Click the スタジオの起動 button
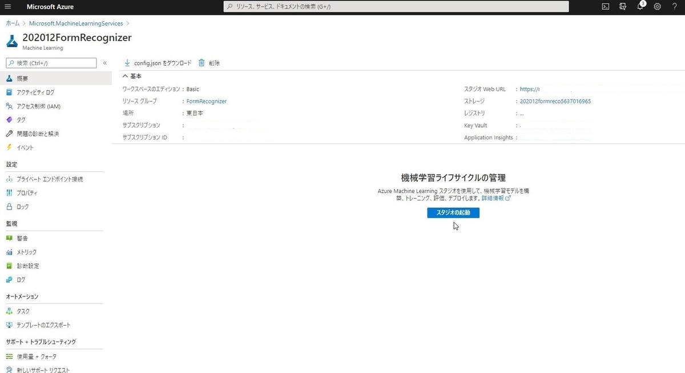The image size is (685, 373). tap(453, 212)
